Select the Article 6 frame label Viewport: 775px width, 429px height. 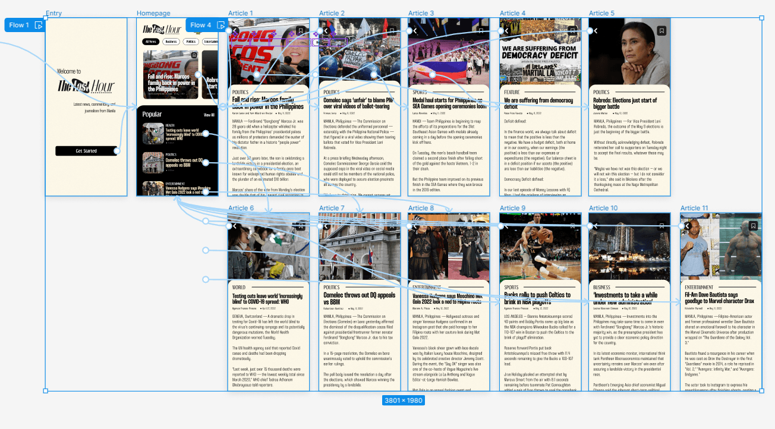click(241, 208)
